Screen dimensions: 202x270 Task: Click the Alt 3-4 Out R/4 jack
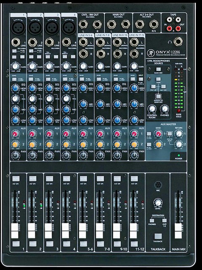point(154,24)
